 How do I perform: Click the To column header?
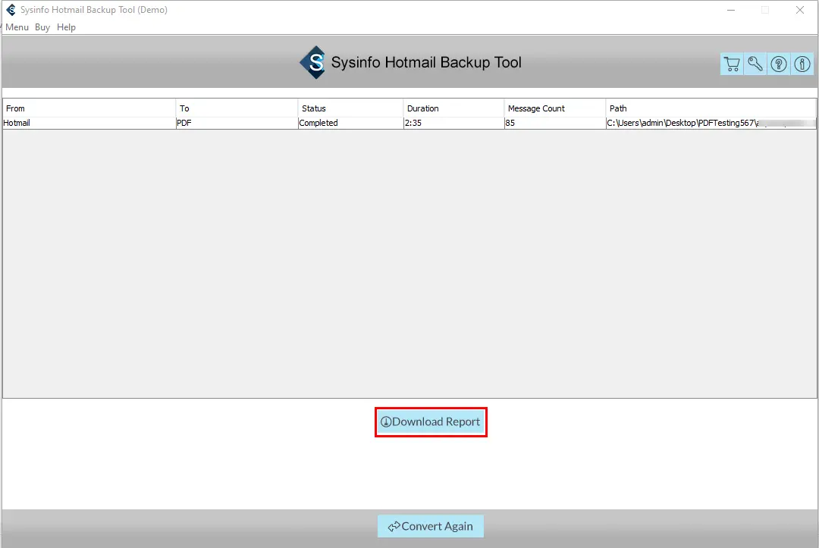(237, 108)
